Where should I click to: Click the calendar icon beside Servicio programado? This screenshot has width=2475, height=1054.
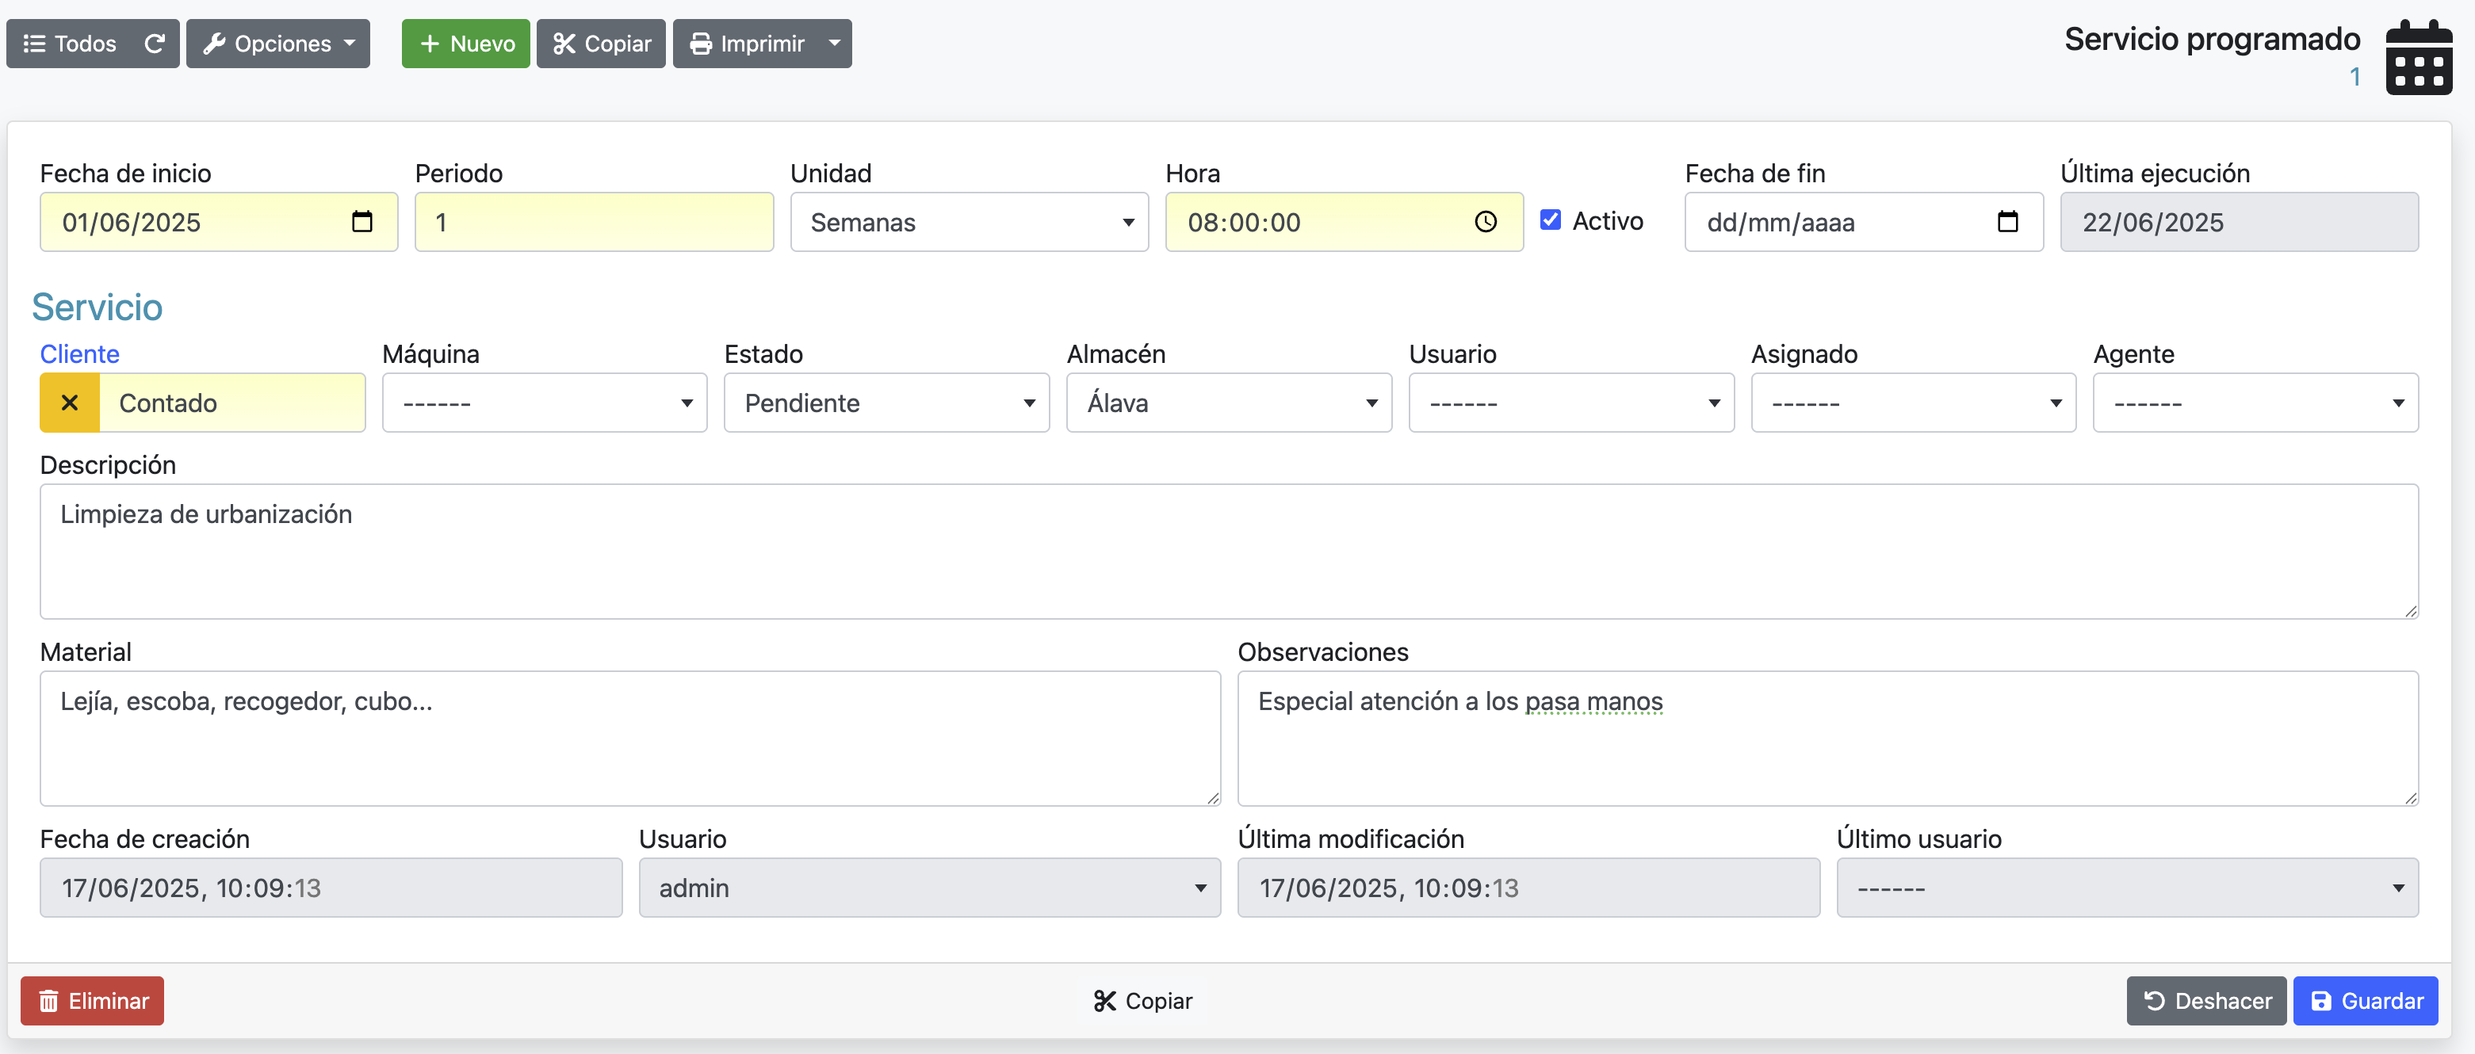click(x=2418, y=58)
